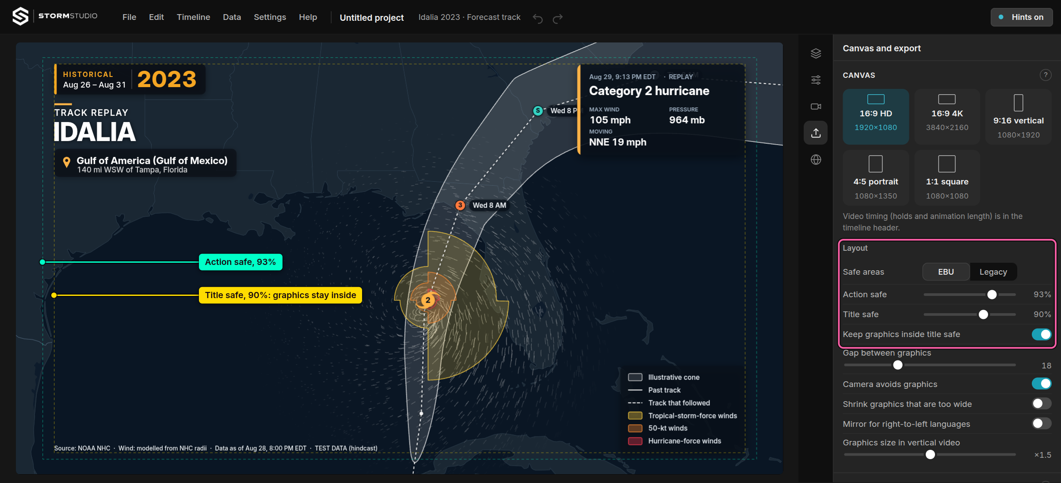
Task: Open the layers panel icon
Action: click(816, 54)
